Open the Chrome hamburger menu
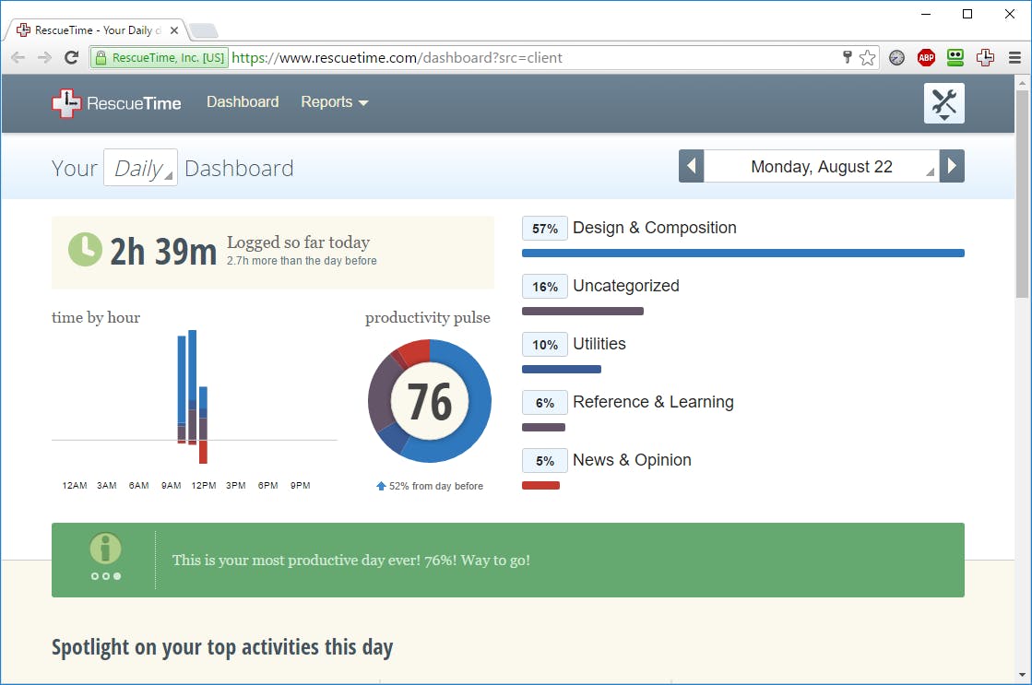The width and height of the screenshot is (1032, 685). point(1014,58)
